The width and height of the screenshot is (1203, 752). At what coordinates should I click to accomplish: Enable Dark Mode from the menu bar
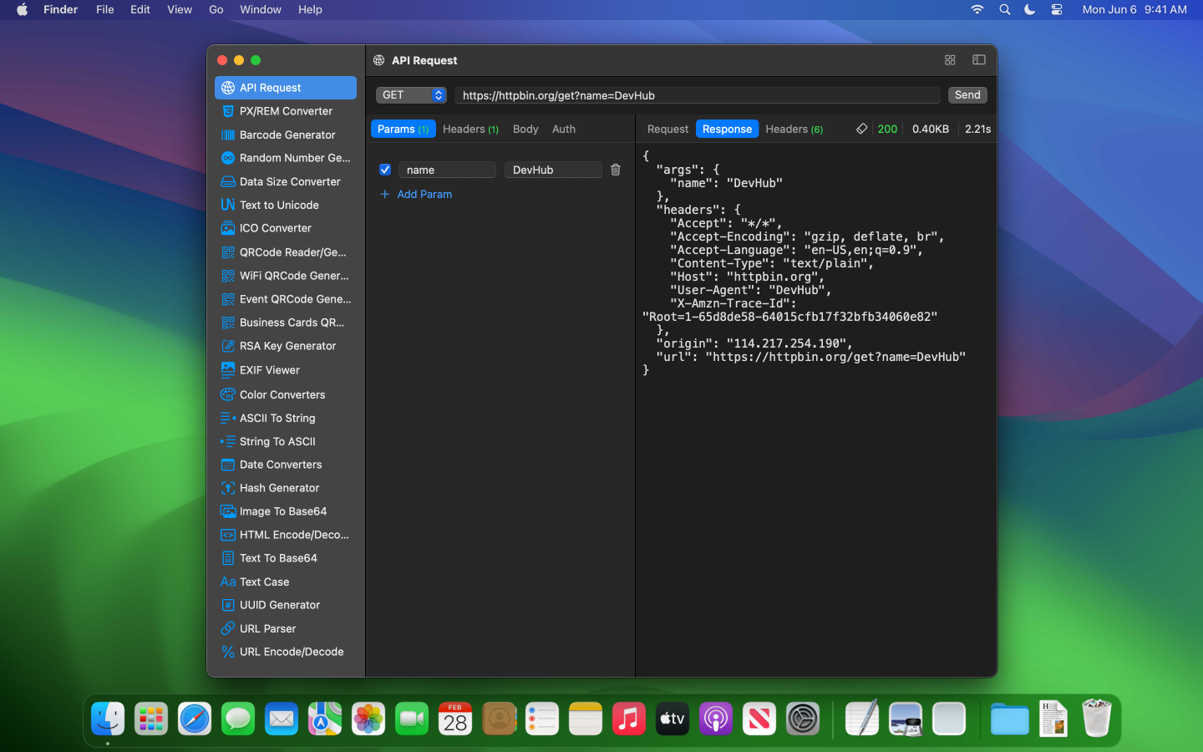(x=1030, y=10)
